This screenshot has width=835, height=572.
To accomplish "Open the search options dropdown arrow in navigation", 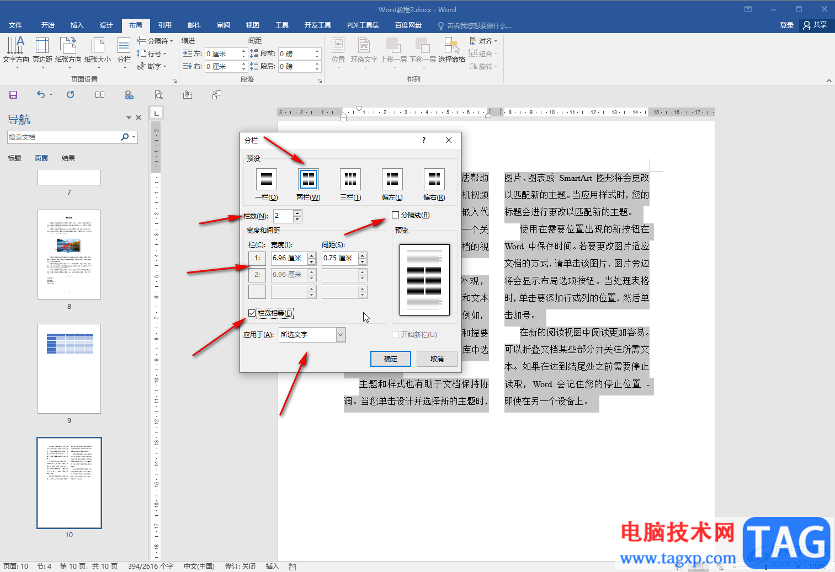I will 134,137.
